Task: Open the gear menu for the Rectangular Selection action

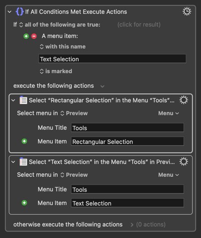Action: coord(184,100)
